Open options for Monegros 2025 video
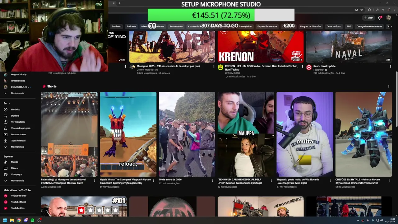This screenshot has width=398, height=224. tap(214, 66)
